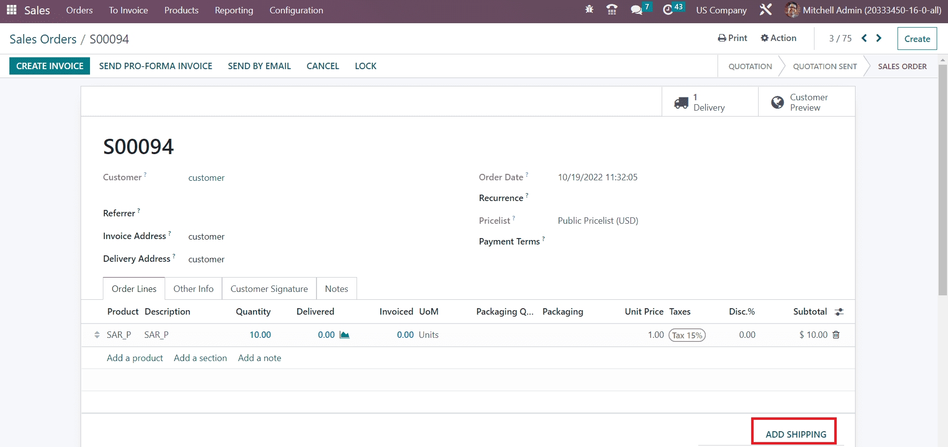
Task: Open the Action dropdown menu
Action: [778, 38]
